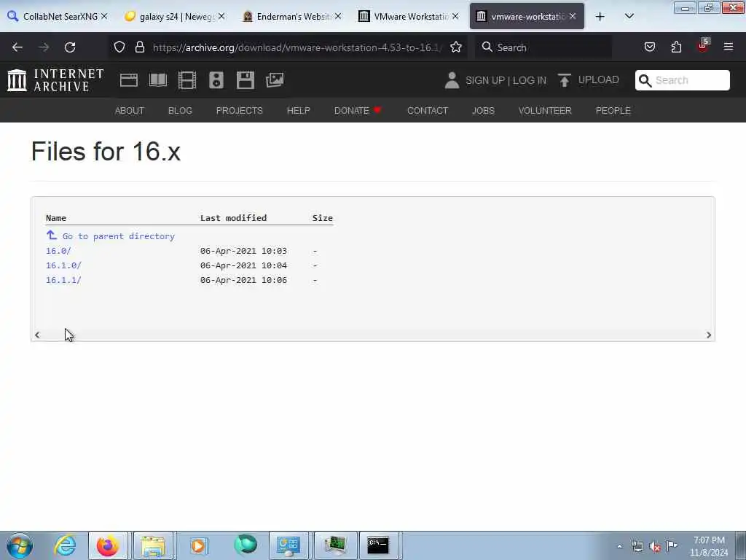Show hidden tray icons arrow
The height and width of the screenshot is (560, 746).
pyautogui.click(x=619, y=547)
